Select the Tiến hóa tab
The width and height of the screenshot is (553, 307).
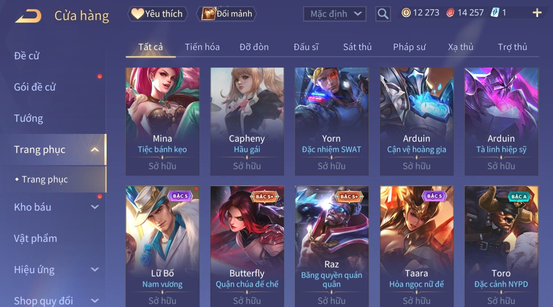(202, 47)
